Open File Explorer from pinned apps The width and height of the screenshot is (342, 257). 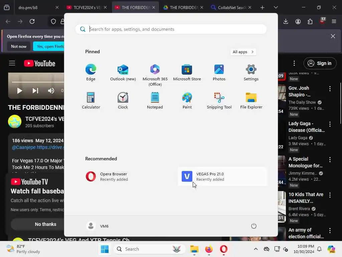pyautogui.click(x=251, y=101)
